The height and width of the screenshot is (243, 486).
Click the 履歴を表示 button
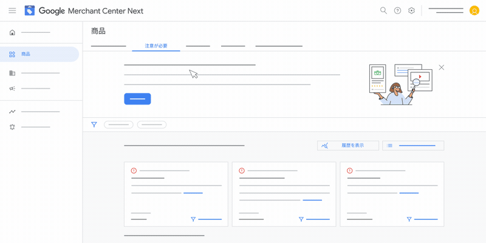coord(347,145)
